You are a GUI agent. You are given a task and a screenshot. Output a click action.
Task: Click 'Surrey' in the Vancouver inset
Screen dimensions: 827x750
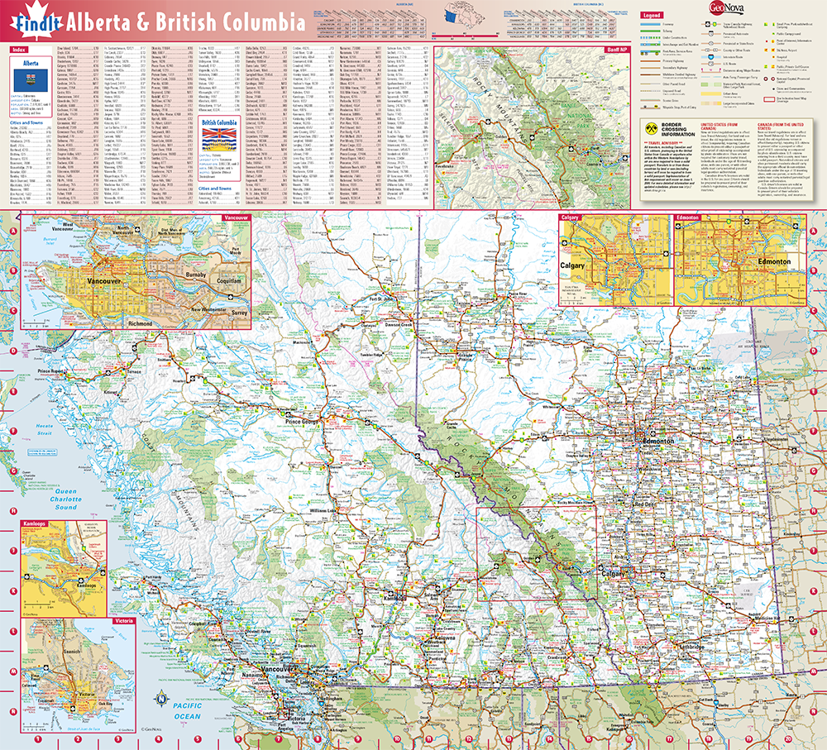(239, 313)
